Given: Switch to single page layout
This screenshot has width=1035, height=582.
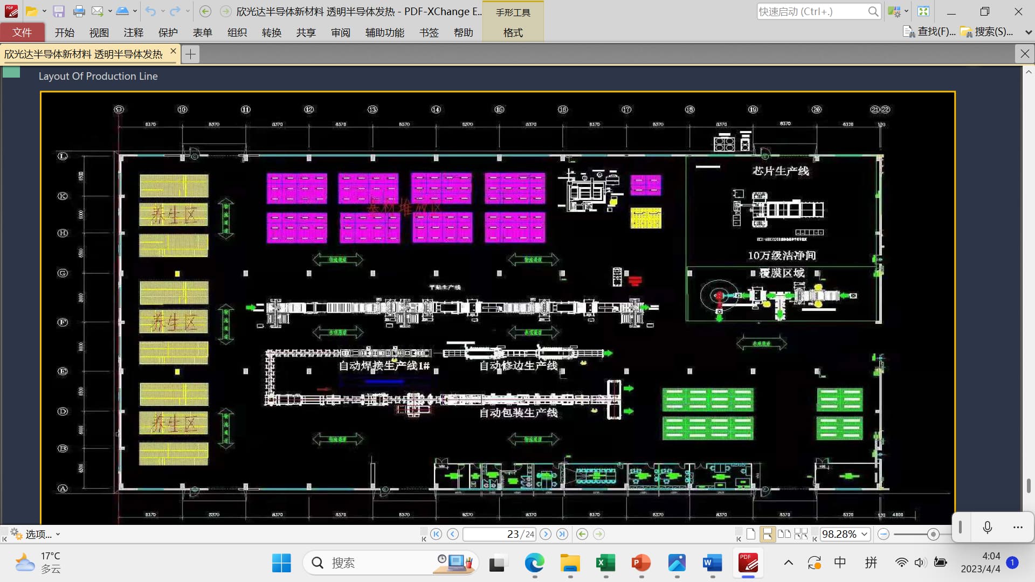Looking at the screenshot, I should click(x=751, y=534).
